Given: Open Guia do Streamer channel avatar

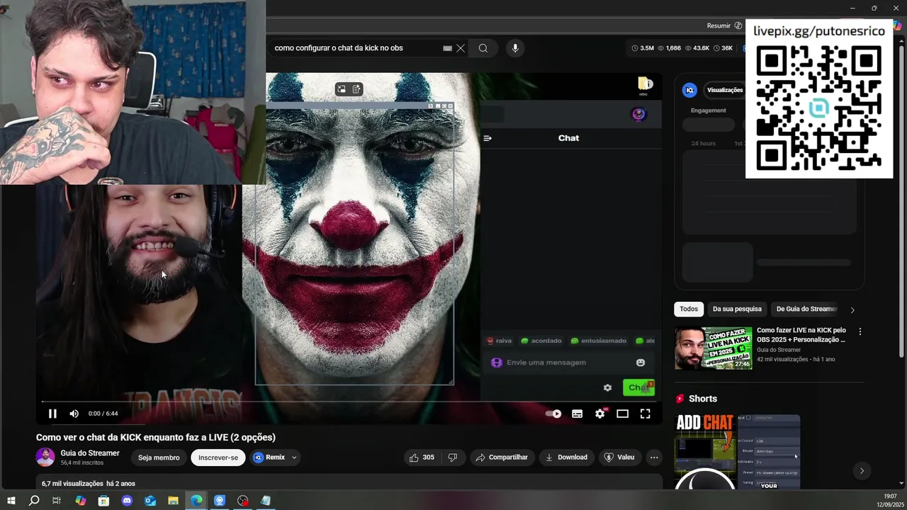Looking at the screenshot, I should click(45, 458).
